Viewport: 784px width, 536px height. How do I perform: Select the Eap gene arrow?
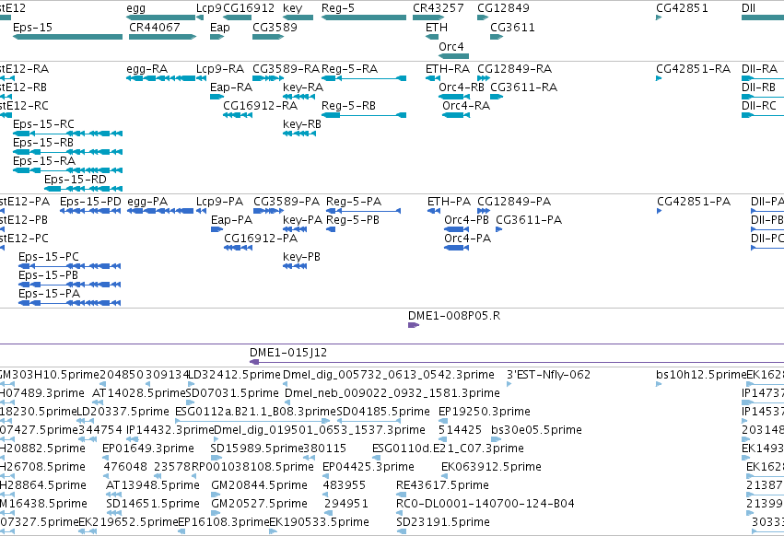click(217, 37)
